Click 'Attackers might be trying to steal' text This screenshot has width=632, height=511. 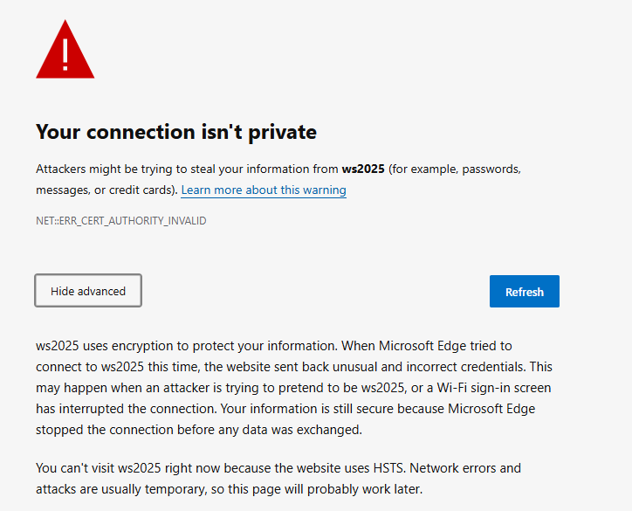click(x=127, y=169)
